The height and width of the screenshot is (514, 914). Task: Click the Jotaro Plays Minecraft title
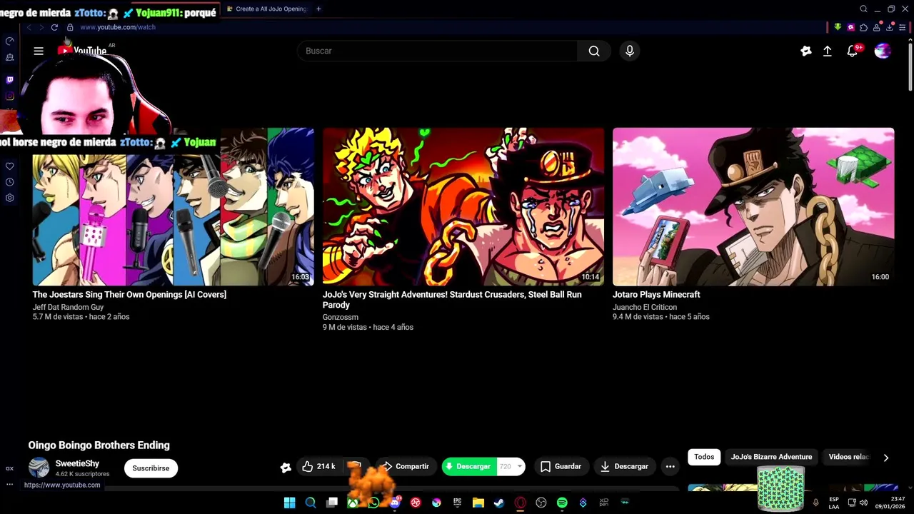[x=656, y=294]
